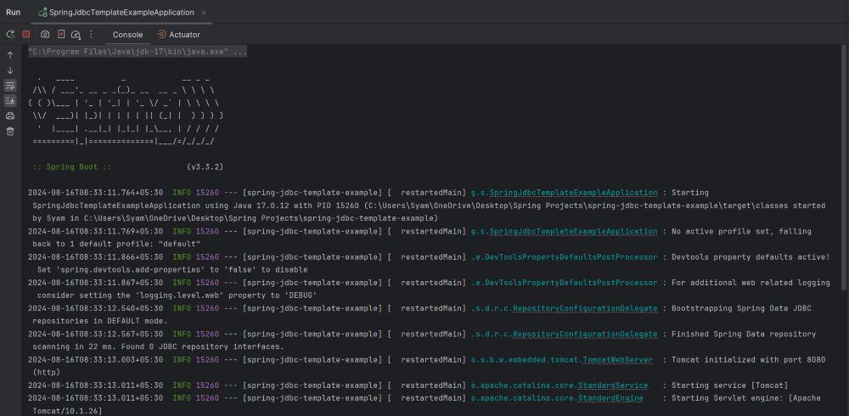Open the StandardService class link
Viewport: 849px width, 416px height.
click(x=613, y=385)
